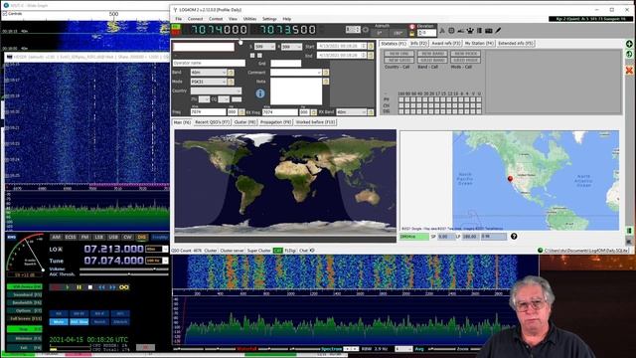The image size is (636, 358).
Task: Click the question mark help icon under map
Action: pyautogui.click(x=514, y=237)
